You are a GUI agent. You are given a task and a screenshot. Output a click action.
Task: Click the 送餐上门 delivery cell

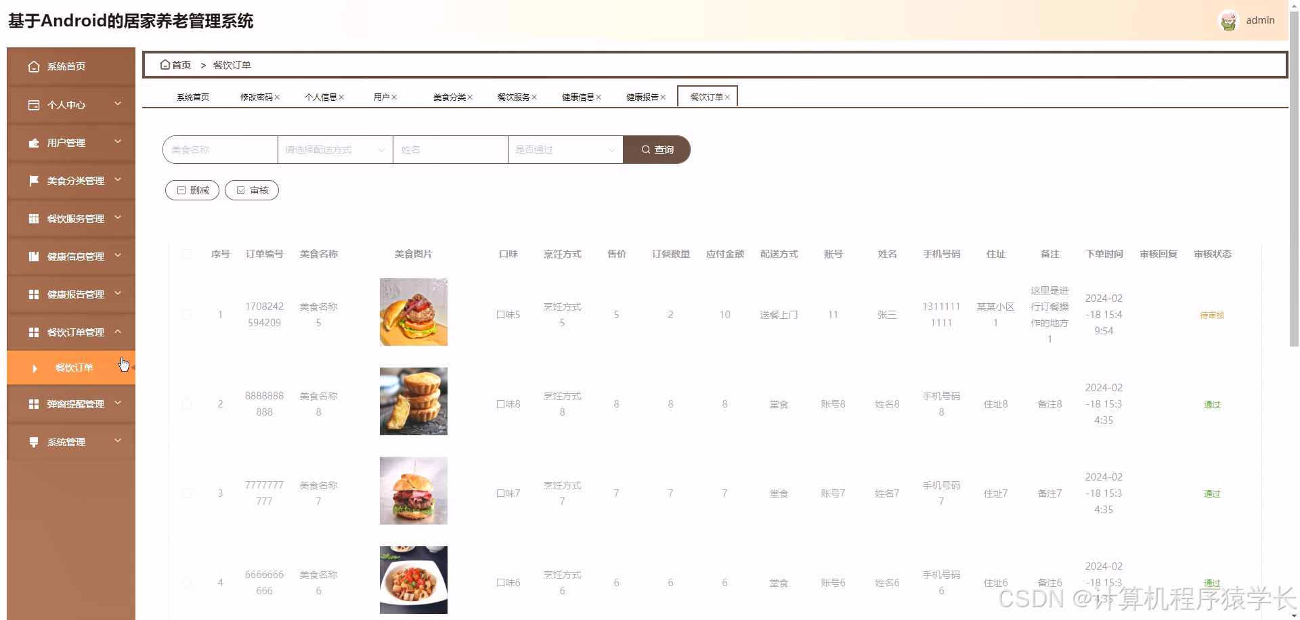click(779, 315)
